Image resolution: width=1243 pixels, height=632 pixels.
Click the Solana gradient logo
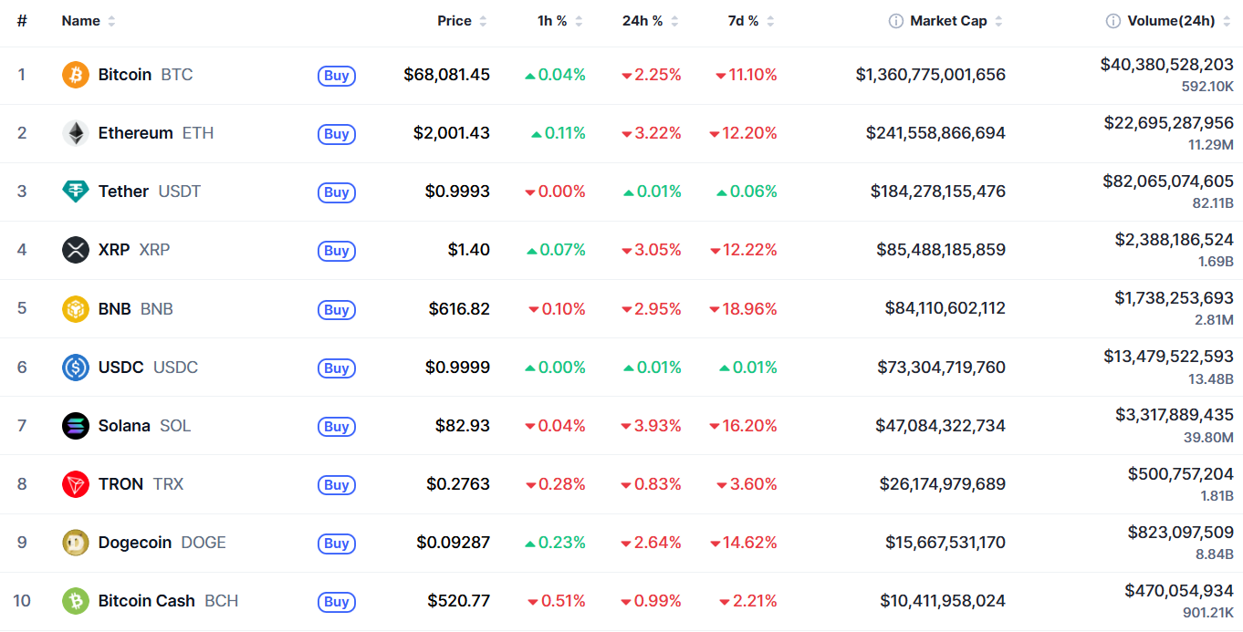[x=76, y=426]
